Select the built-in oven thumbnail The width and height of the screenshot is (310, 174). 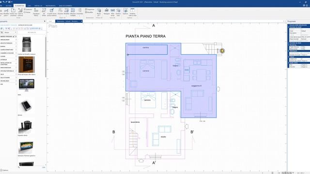27,64
